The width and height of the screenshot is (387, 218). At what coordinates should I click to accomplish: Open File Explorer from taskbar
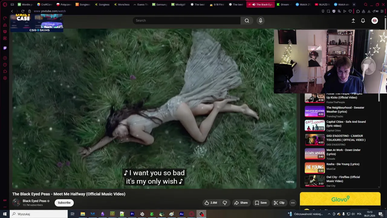point(83,214)
